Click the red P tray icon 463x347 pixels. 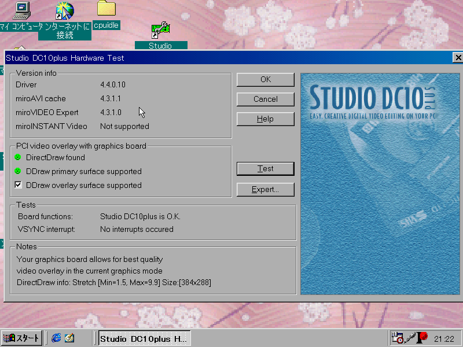coord(422,338)
